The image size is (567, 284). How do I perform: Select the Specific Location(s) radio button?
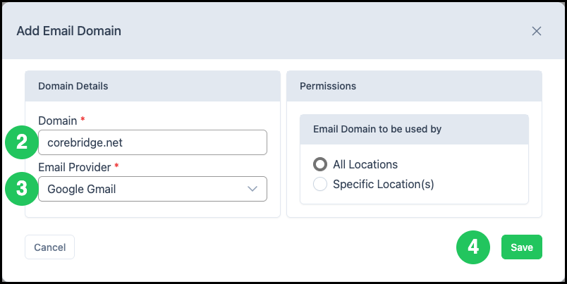pos(320,184)
